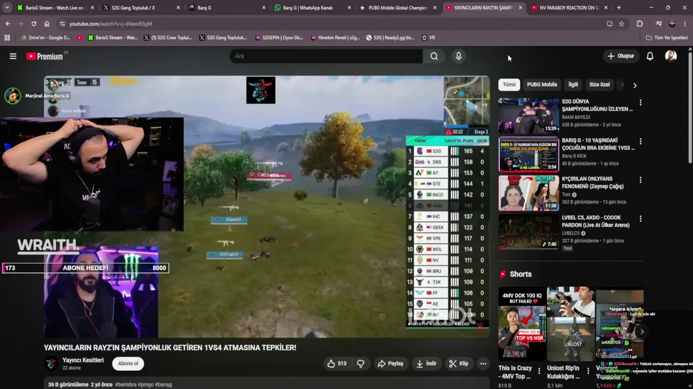
Task: Click the #barisbra hashtag
Action: point(126,385)
